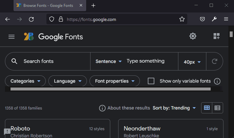Click the padlock site info icon
The width and height of the screenshot is (234, 138).
tap(61, 19)
